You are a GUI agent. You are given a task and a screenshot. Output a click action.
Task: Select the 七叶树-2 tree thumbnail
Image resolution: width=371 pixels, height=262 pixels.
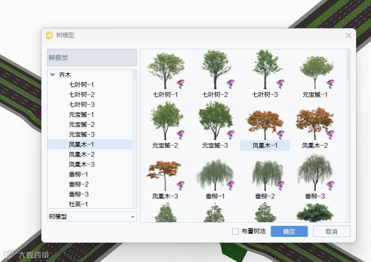[215, 69]
